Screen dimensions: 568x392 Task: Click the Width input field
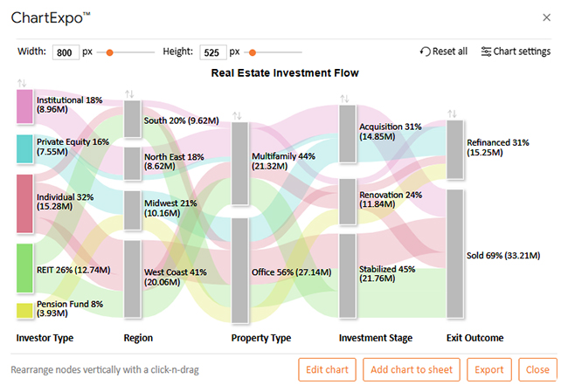(x=66, y=52)
